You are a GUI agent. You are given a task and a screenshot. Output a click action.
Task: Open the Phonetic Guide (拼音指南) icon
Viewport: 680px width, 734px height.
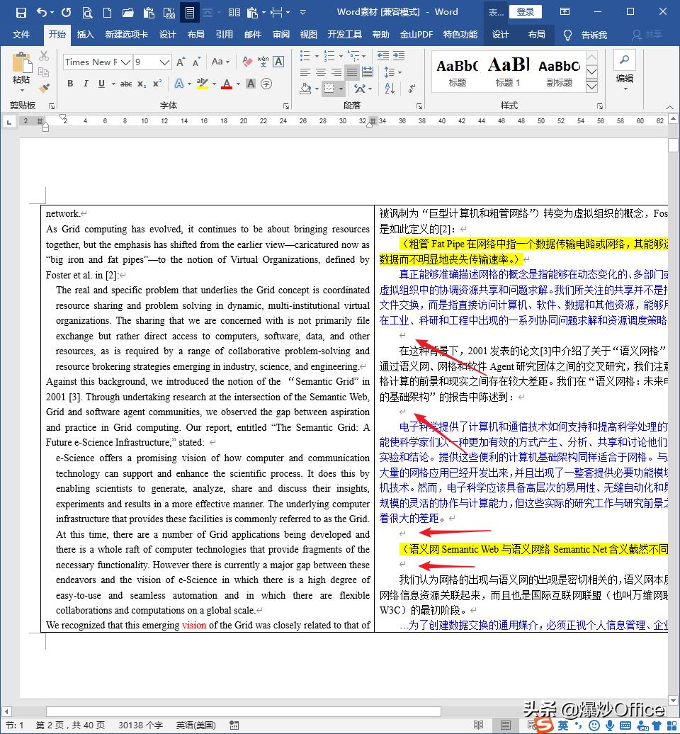pyautogui.click(x=261, y=62)
